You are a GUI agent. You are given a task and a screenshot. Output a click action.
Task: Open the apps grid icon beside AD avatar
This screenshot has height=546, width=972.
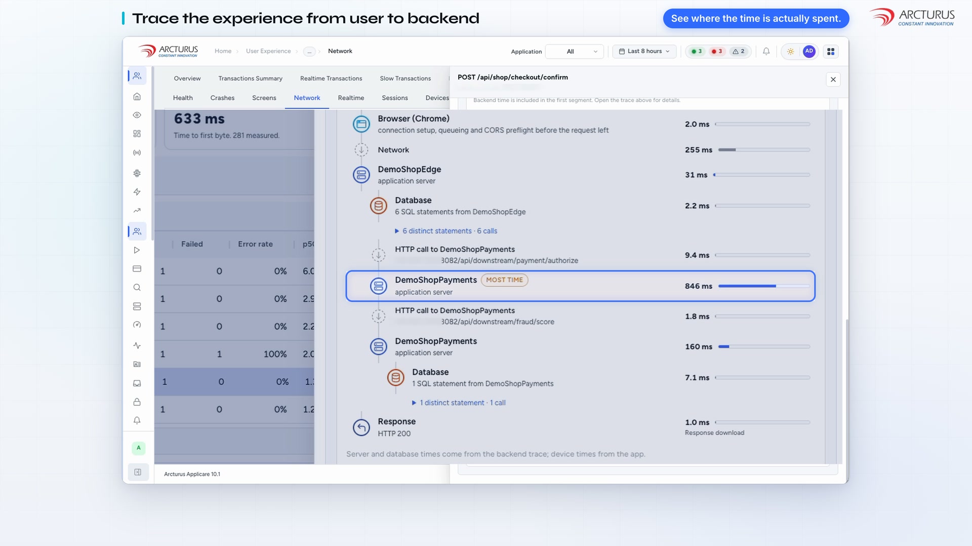(831, 52)
